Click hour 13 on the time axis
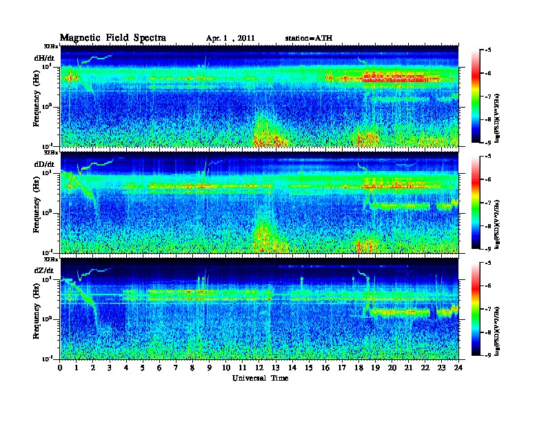 point(276,368)
